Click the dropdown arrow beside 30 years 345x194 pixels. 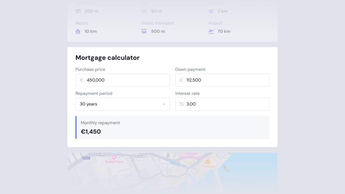[x=164, y=104]
